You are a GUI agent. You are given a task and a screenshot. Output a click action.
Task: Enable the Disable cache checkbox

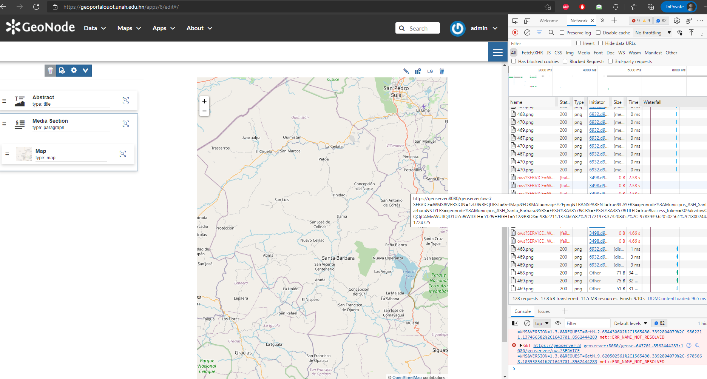[598, 32]
